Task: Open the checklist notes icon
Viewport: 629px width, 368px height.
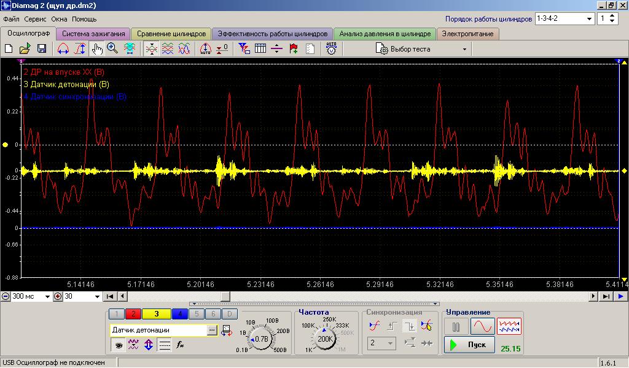Action: [310, 49]
